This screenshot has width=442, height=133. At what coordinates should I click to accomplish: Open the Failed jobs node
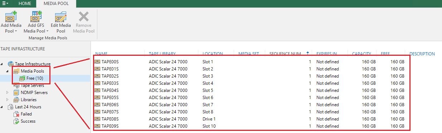[26, 114]
